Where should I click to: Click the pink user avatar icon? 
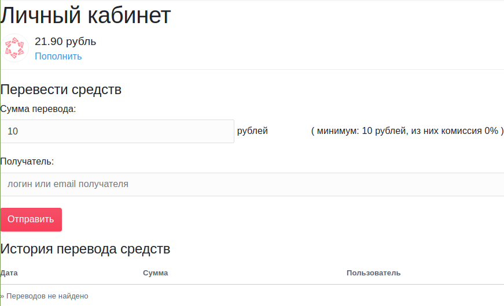click(x=15, y=48)
